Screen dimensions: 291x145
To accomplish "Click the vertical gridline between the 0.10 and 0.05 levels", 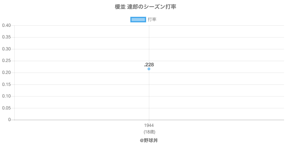I will [x=149, y=102].
